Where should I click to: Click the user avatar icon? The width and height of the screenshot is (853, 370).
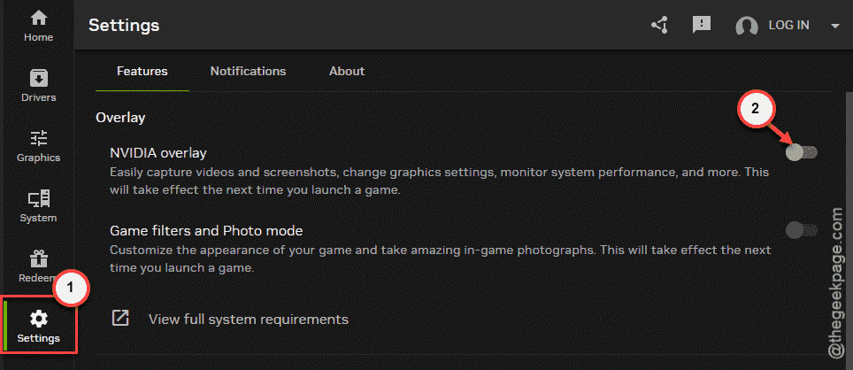tap(747, 26)
